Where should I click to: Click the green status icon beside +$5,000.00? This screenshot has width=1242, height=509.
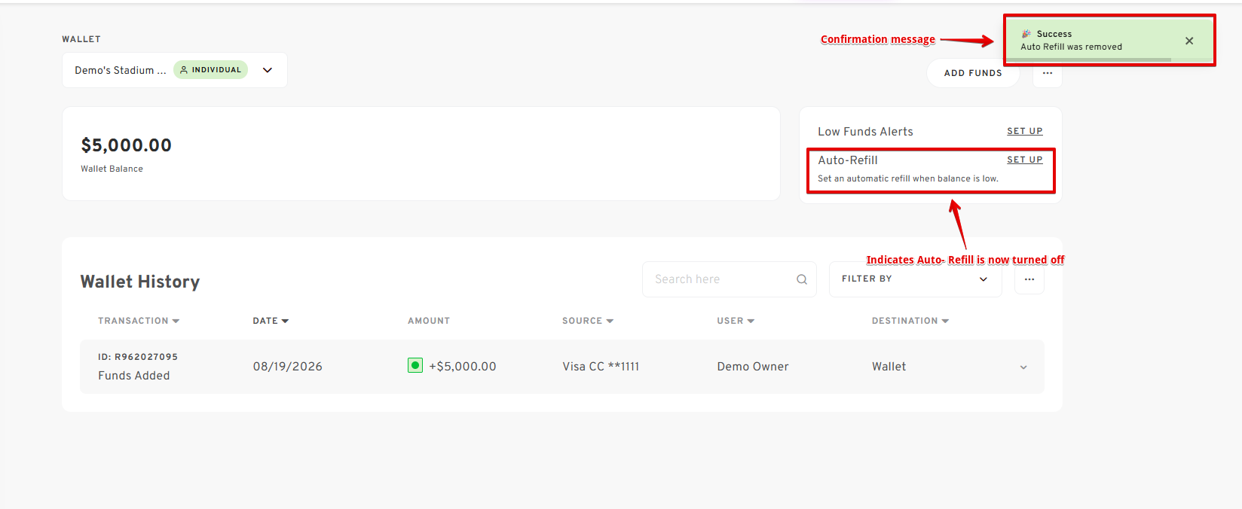coord(415,365)
